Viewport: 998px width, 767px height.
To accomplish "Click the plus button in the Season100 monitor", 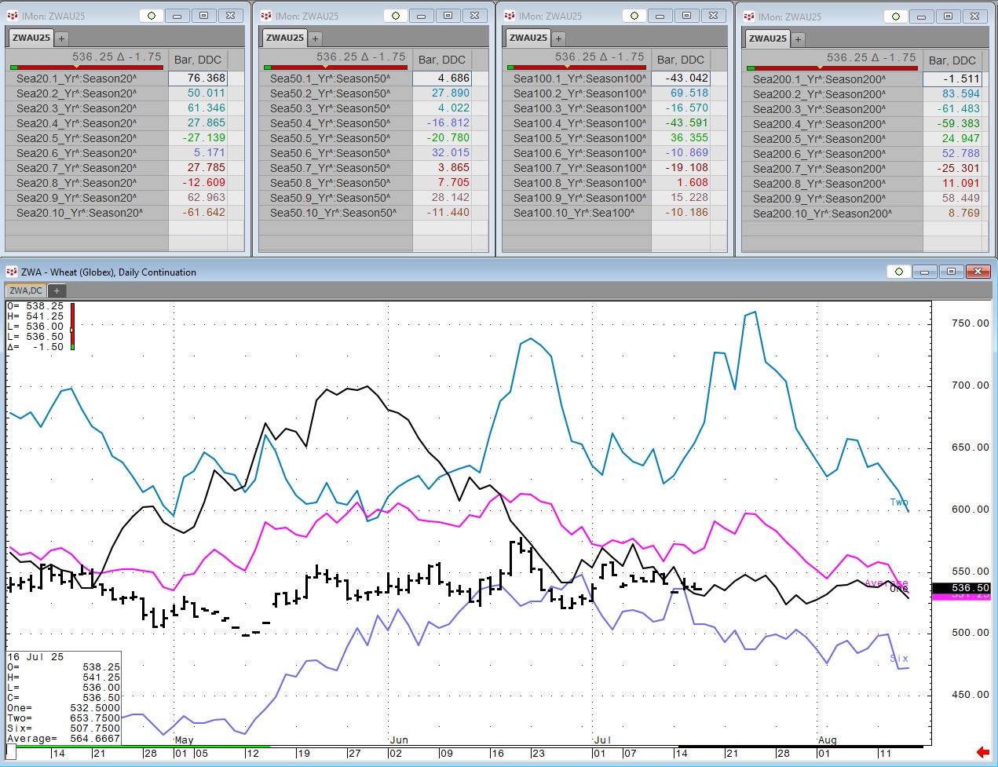I will 558,38.
